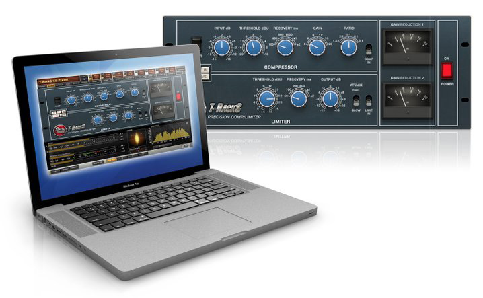Click the Ratio knob on laptop screen
The image size is (483, 298).
coord(135,92)
